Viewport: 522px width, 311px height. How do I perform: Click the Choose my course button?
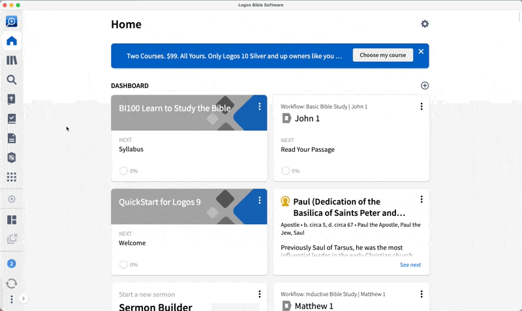click(x=383, y=55)
